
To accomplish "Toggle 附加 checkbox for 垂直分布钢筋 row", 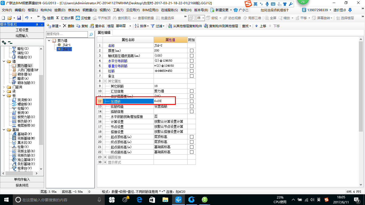I will point(192,66).
